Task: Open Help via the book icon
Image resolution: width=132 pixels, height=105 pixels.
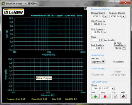Action: (x=123, y=96)
